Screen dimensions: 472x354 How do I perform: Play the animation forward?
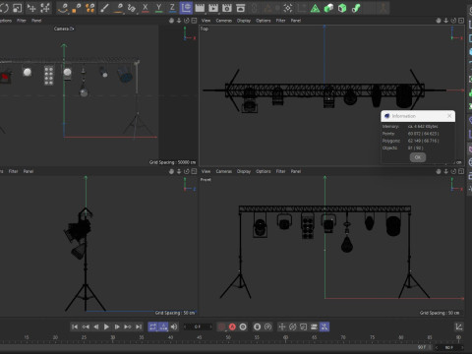pyautogui.click(x=106, y=326)
